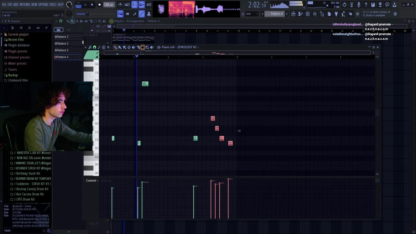416x234 pixels.
Task: Open Piano roll wrench tools menu
Action: point(90,47)
